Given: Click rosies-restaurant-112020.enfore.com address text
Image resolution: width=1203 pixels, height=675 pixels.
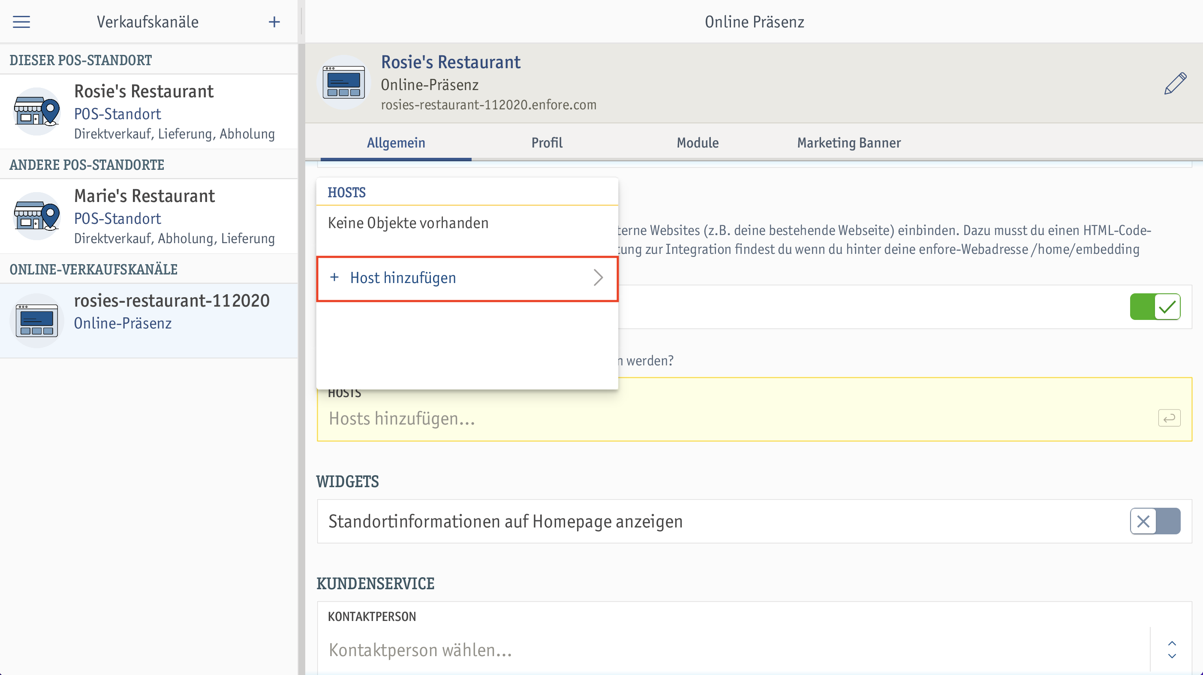Looking at the screenshot, I should [x=488, y=105].
